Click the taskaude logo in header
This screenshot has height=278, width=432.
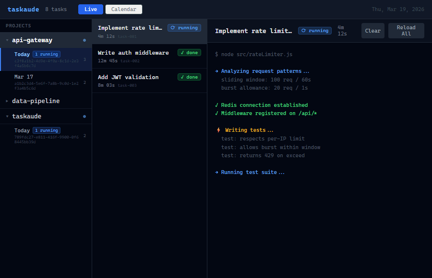pos(23,9)
